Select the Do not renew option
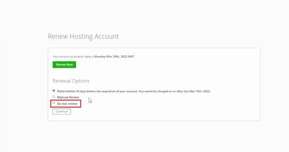This screenshot has width=289, height=152. pyautogui.click(x=54, y=103)
